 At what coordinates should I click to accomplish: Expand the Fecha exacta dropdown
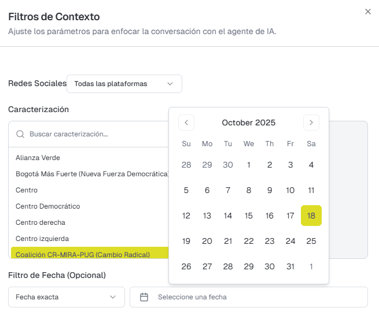pos(67,297)
